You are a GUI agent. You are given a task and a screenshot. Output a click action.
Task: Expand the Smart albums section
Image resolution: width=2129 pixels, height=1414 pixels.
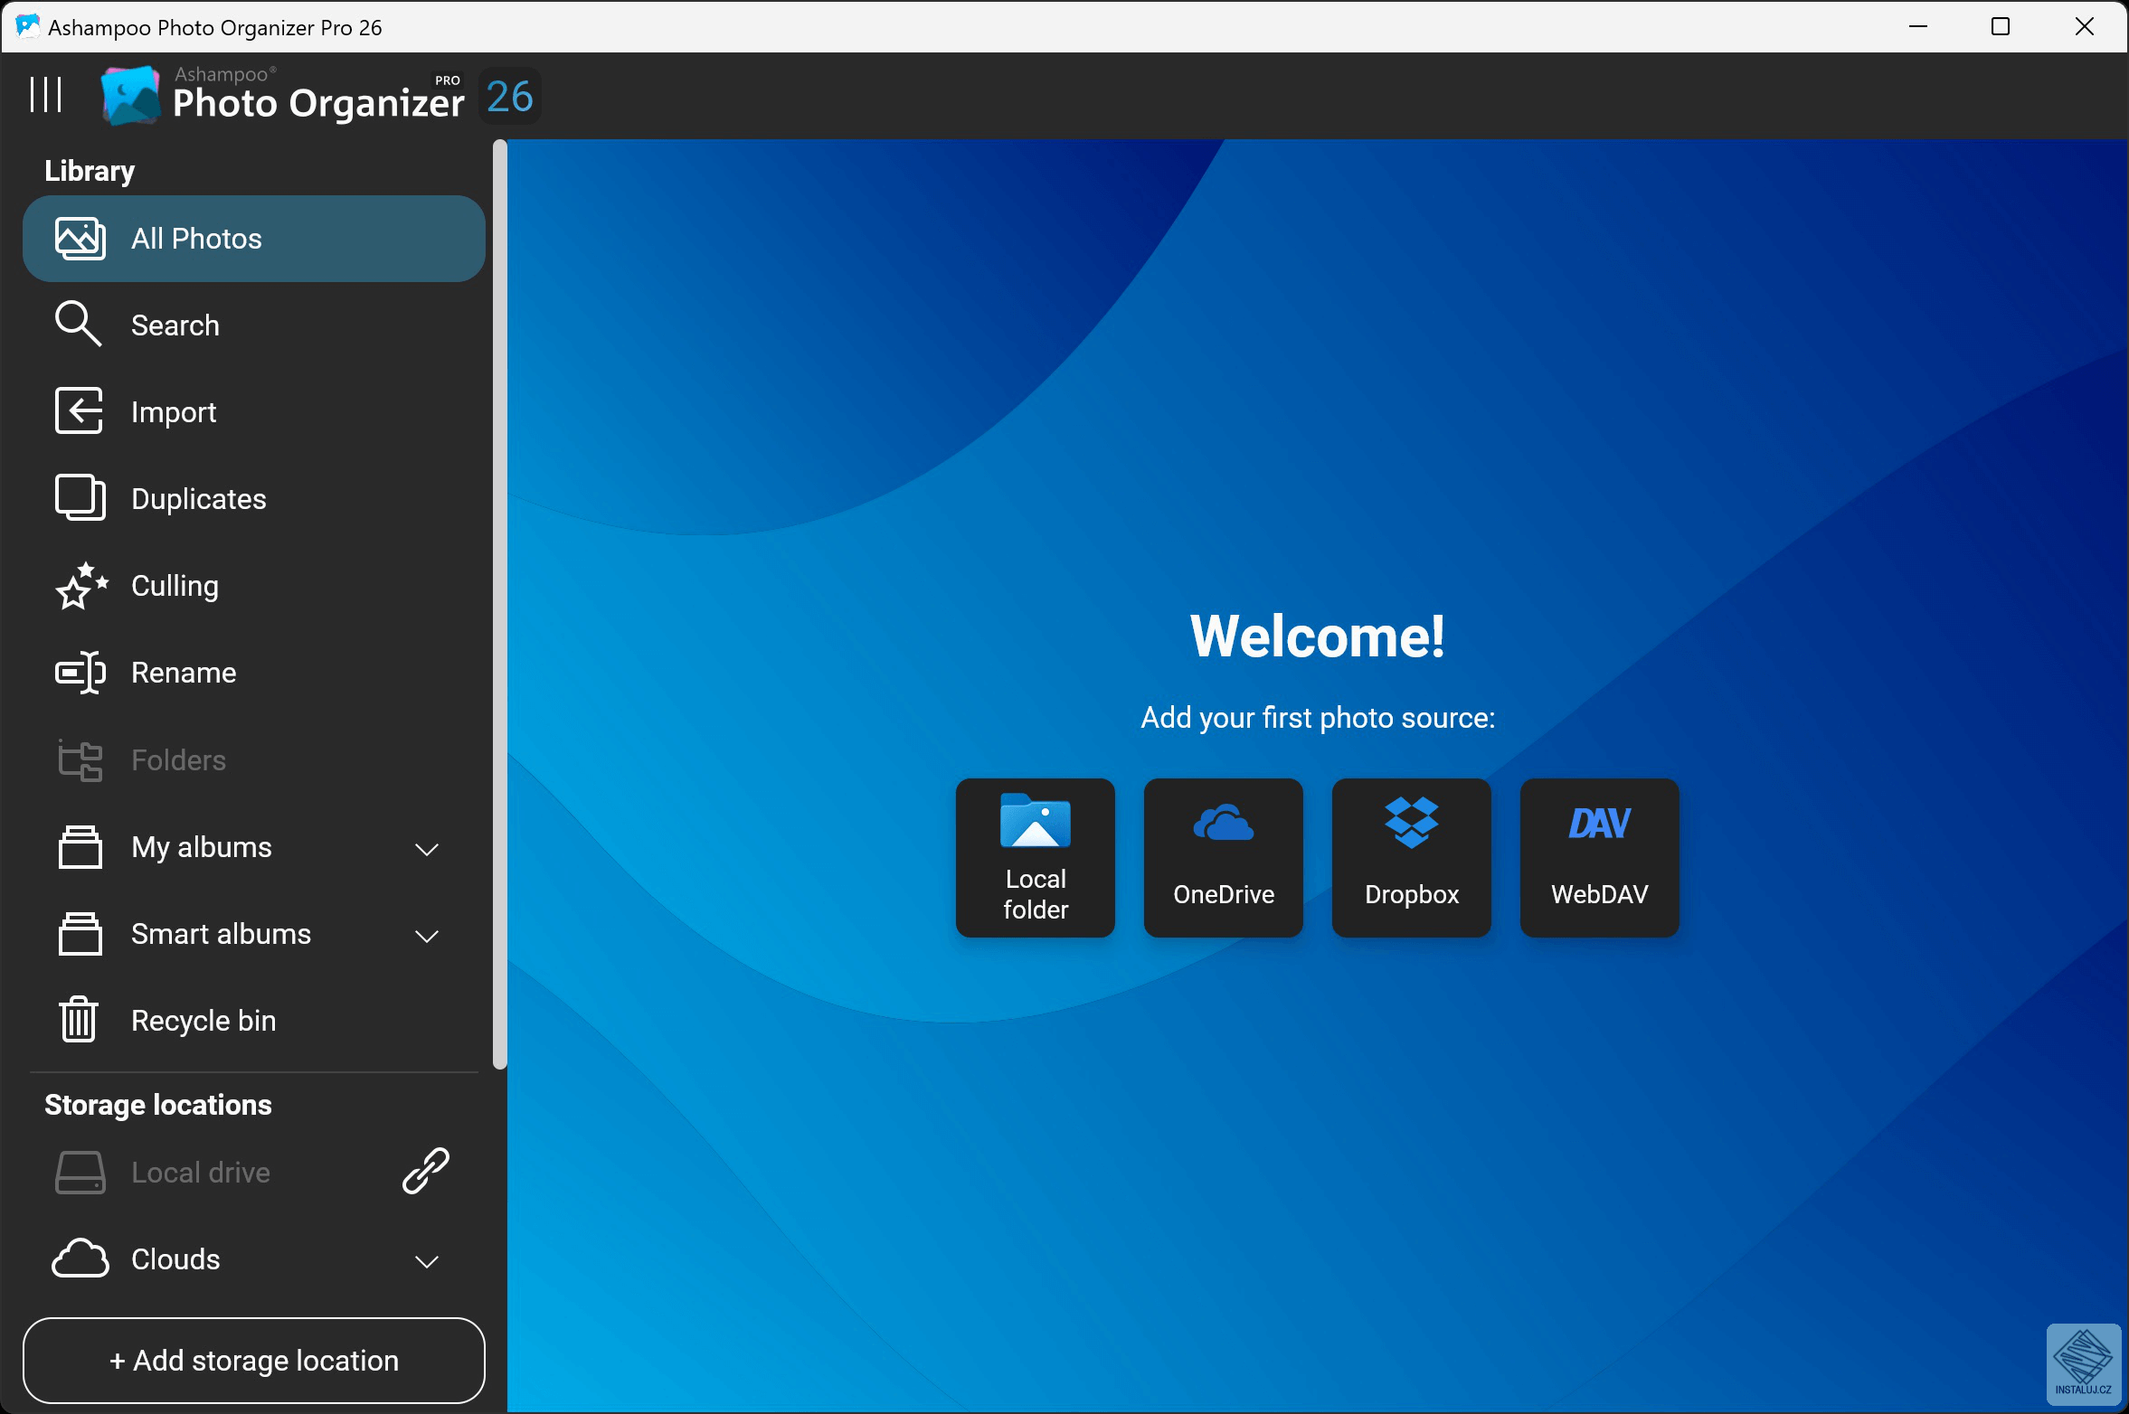coord(426,934)
